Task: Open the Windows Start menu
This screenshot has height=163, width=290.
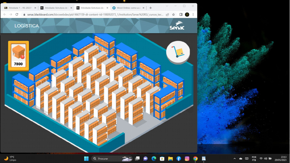Action: 86,158
